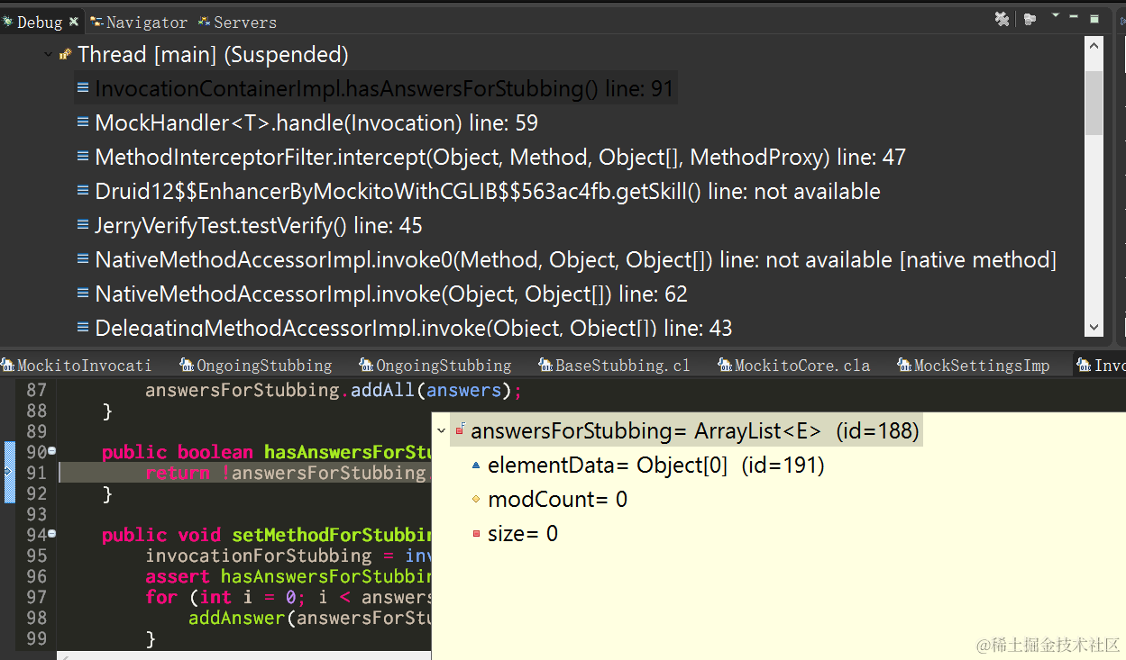Click blue triangle icon beside elementData
This screenshot has height=660, width=1126.
(x=477, y=466)
